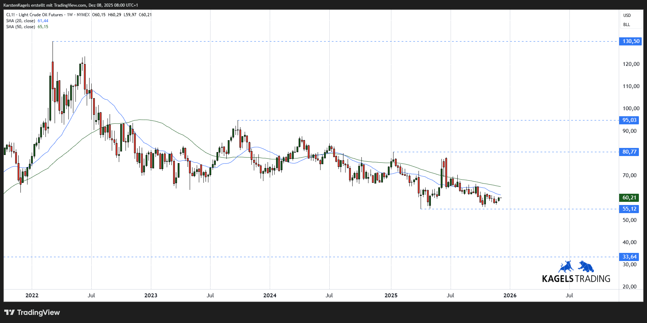Image resolution: width=647 pixels, height=323 pixels.
Task: Click the TradingView logo at bottom left
Action: (32, 312)
